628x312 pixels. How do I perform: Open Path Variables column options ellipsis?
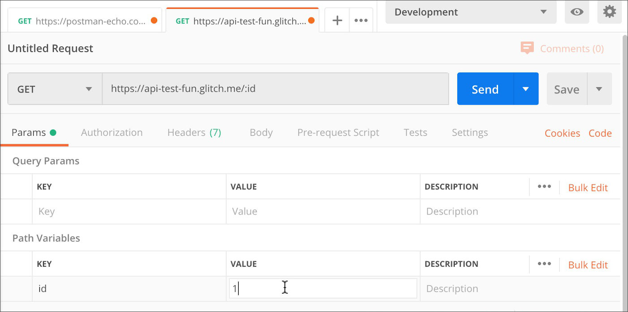(x=544, y=264)
